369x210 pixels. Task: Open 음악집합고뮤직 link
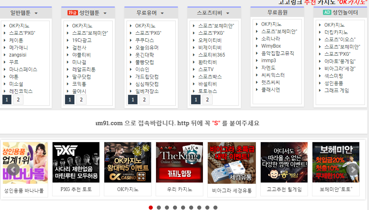pos(278,53)
